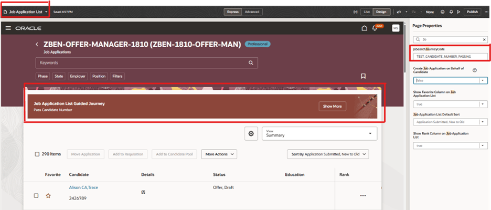Select the Express editing mode
The height and width of the screenshot is (210, 491).
tap(233, 12)
